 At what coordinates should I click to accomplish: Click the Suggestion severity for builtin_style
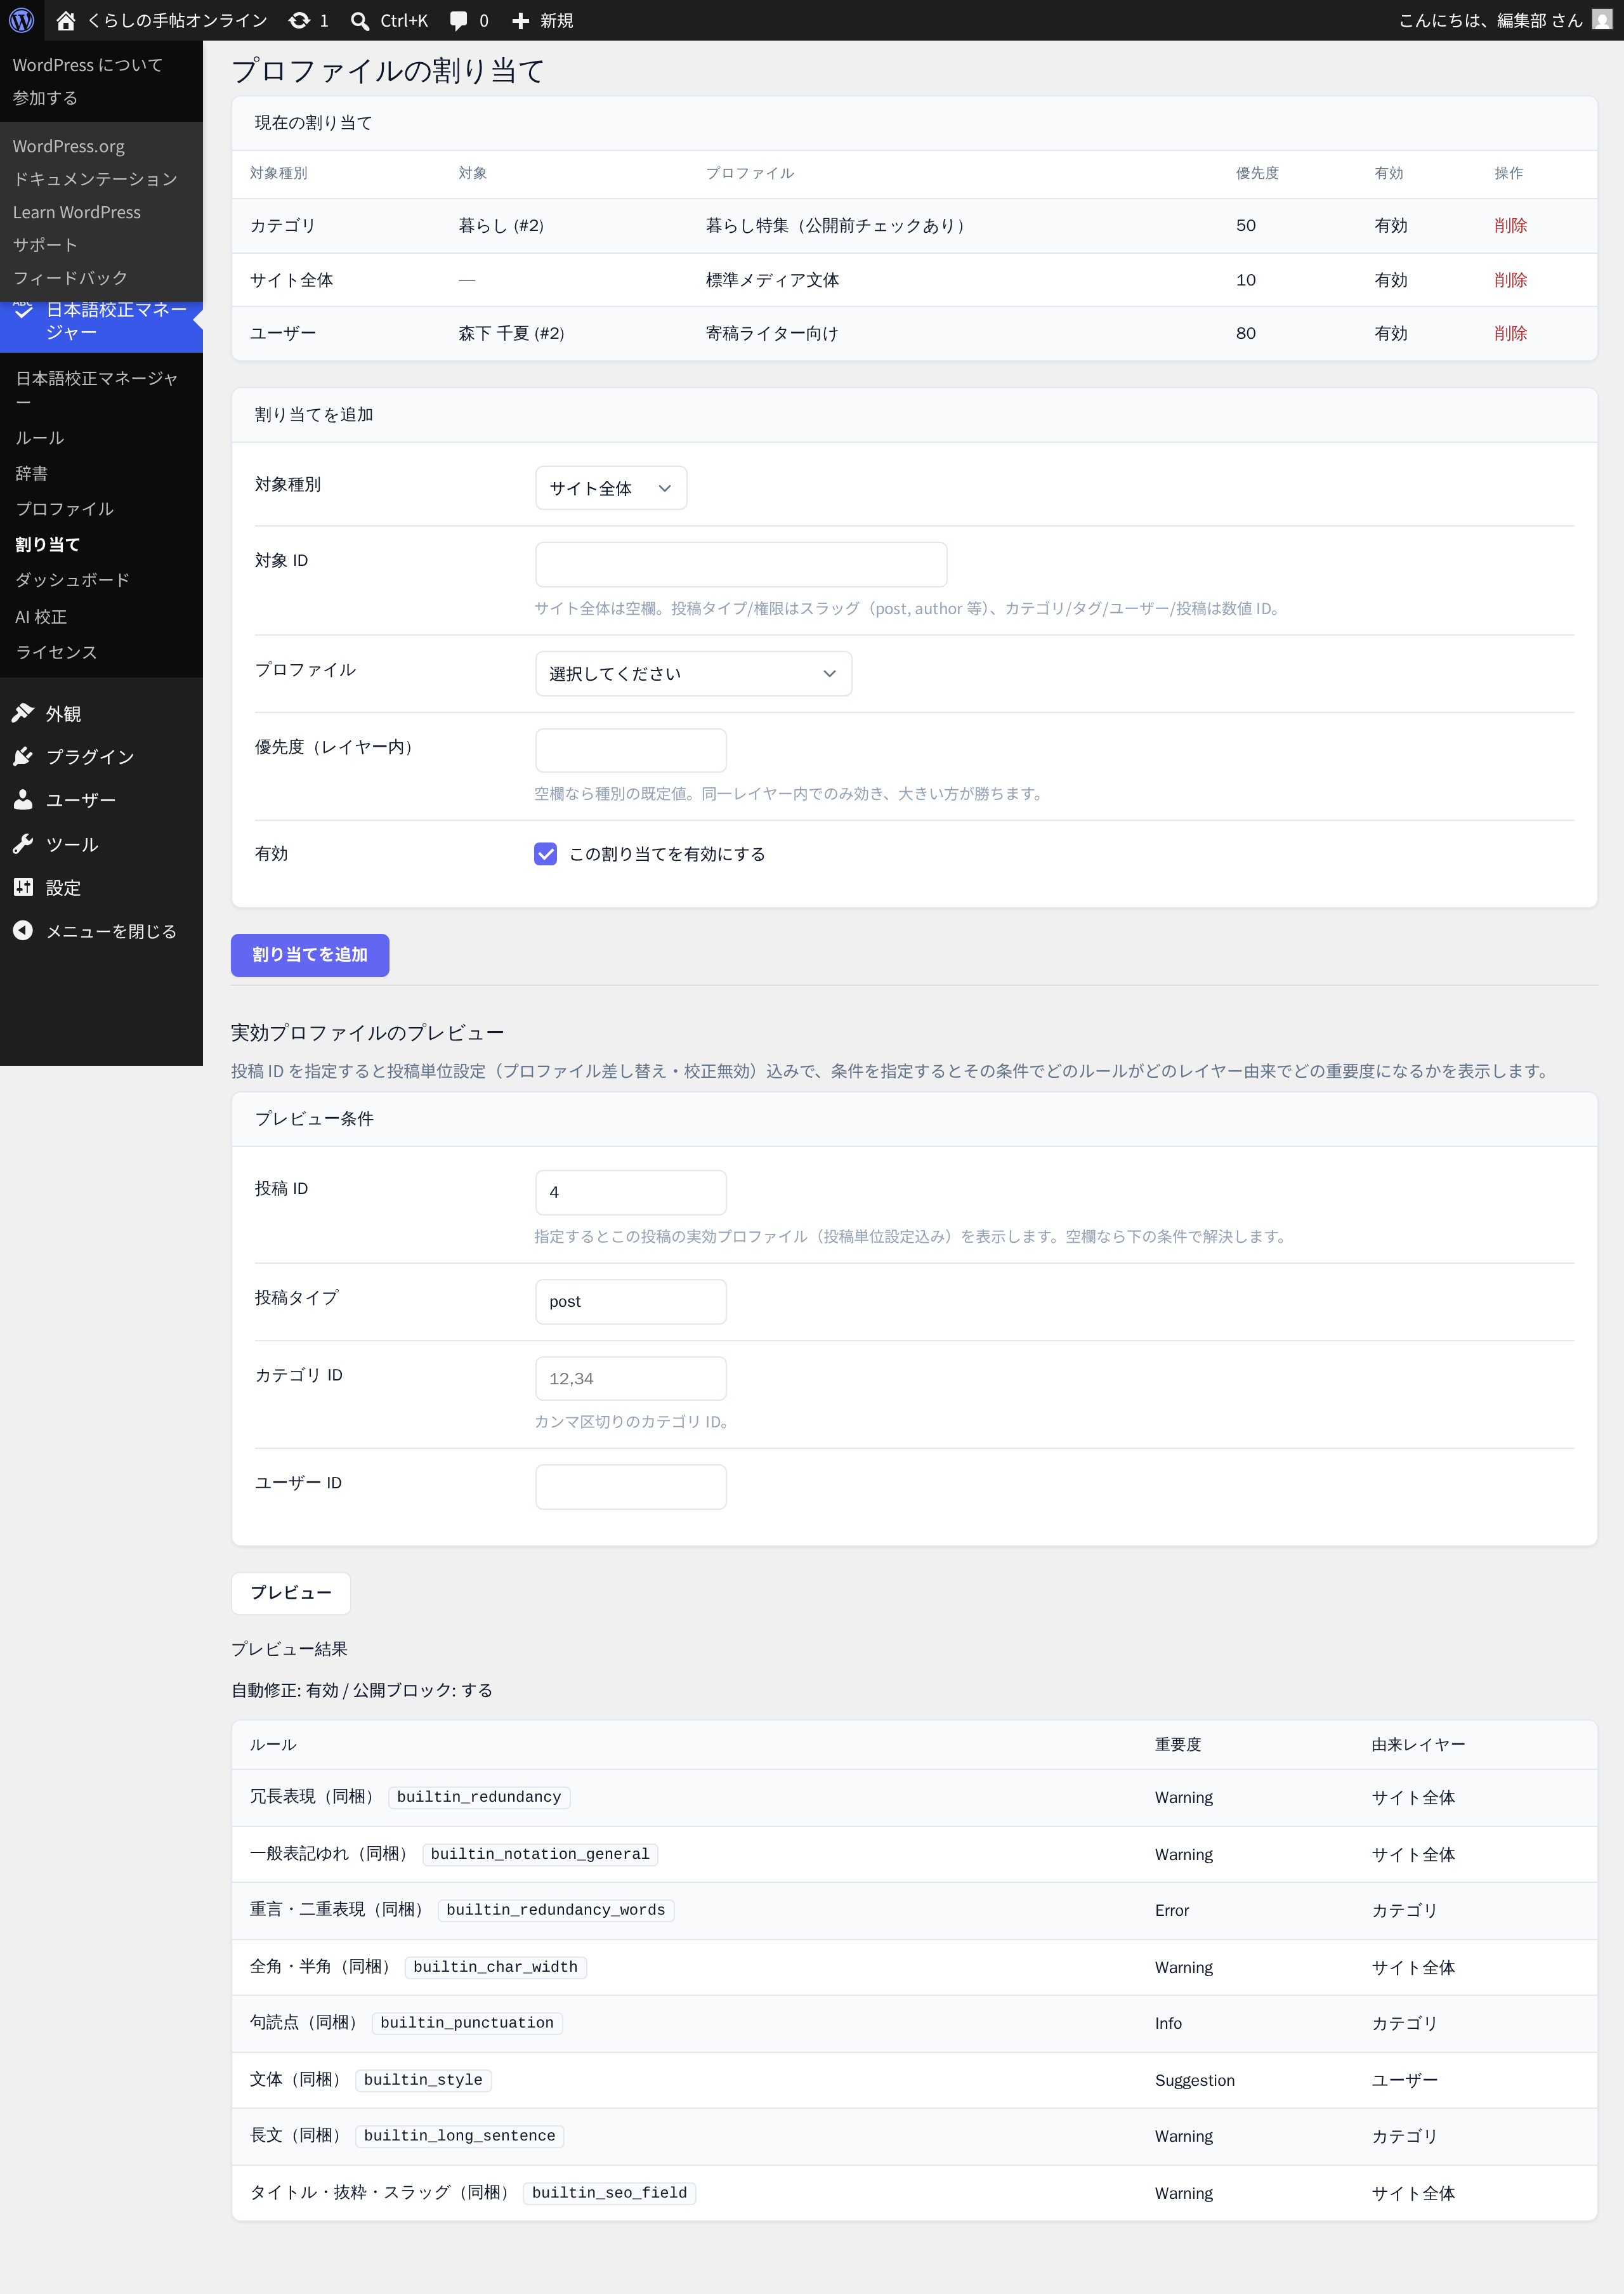tap(1195, 2080)
